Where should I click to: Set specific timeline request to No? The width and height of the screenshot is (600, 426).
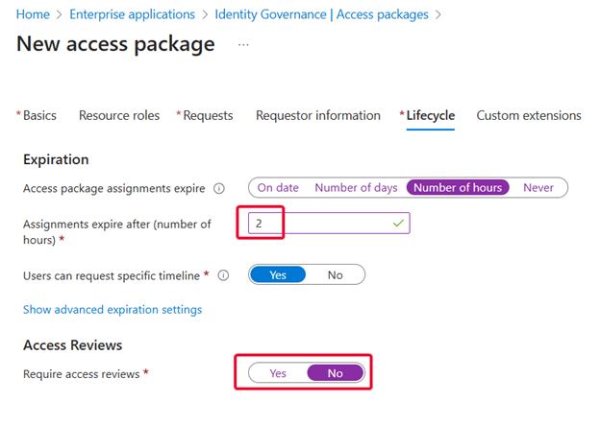(x=336, y=274)
